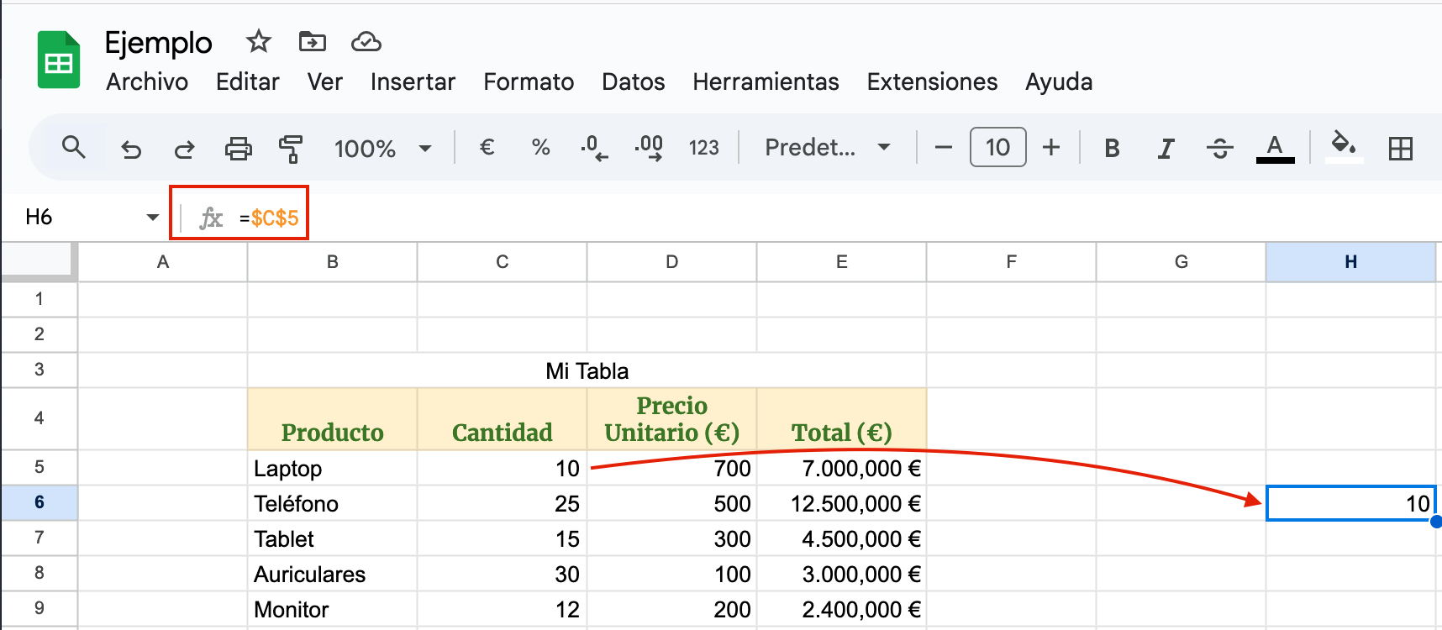Open the fill color bucket
Screen dimensions: 1442x630
tap(1343, 146)
